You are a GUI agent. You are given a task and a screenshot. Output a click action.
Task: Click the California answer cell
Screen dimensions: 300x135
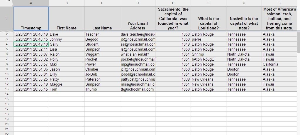pyautogui.click(x=279, y=64)
